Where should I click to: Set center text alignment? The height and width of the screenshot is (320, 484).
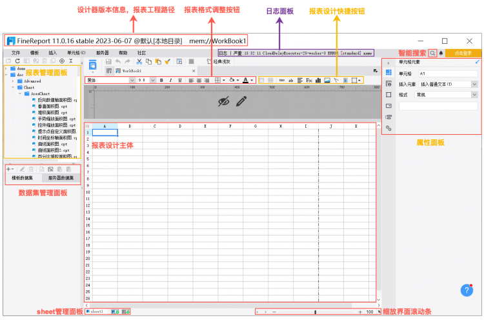click(199, 80)
